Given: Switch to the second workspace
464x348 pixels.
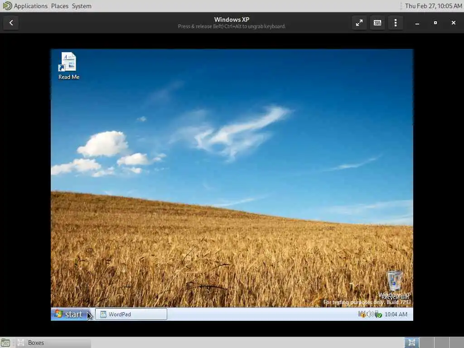Looking at the screenshot, I should 427,343.
